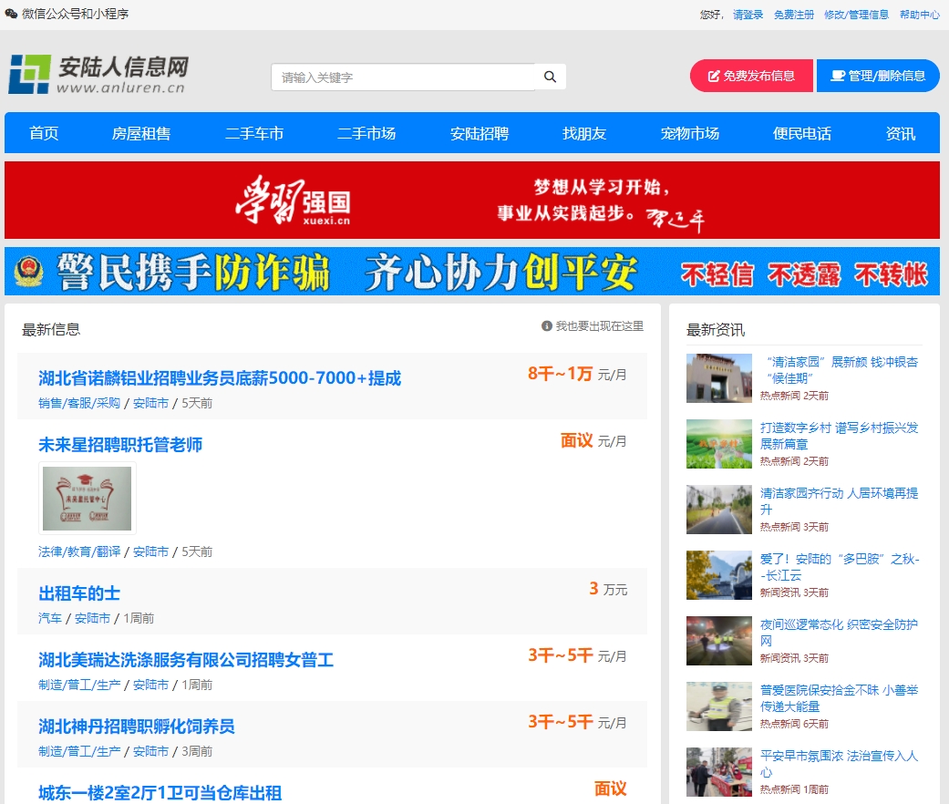
Task: Click 最新信息 section heading
Action: pyautogui.click(x=51, y=330)
